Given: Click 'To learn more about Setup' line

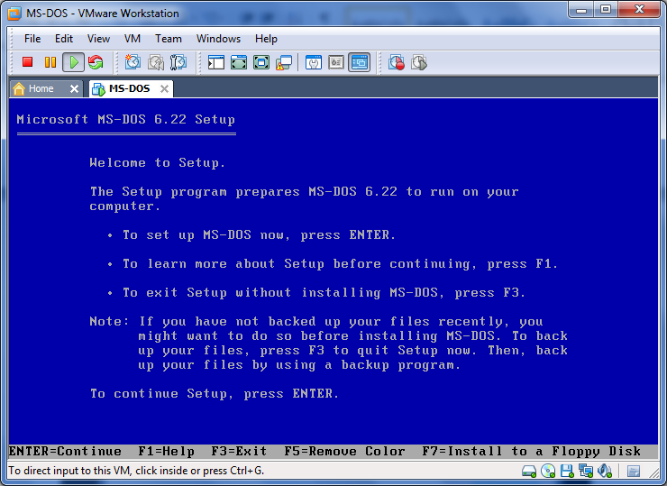Looking at the screenshot, I should pyautogui.click(x=340, y=264).
